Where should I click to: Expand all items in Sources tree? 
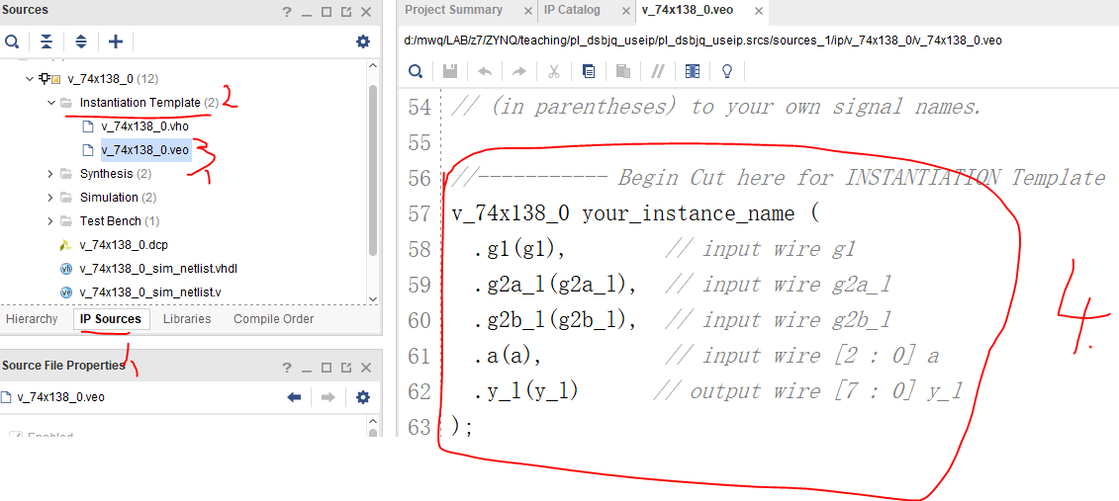click(x=81, y=42)
